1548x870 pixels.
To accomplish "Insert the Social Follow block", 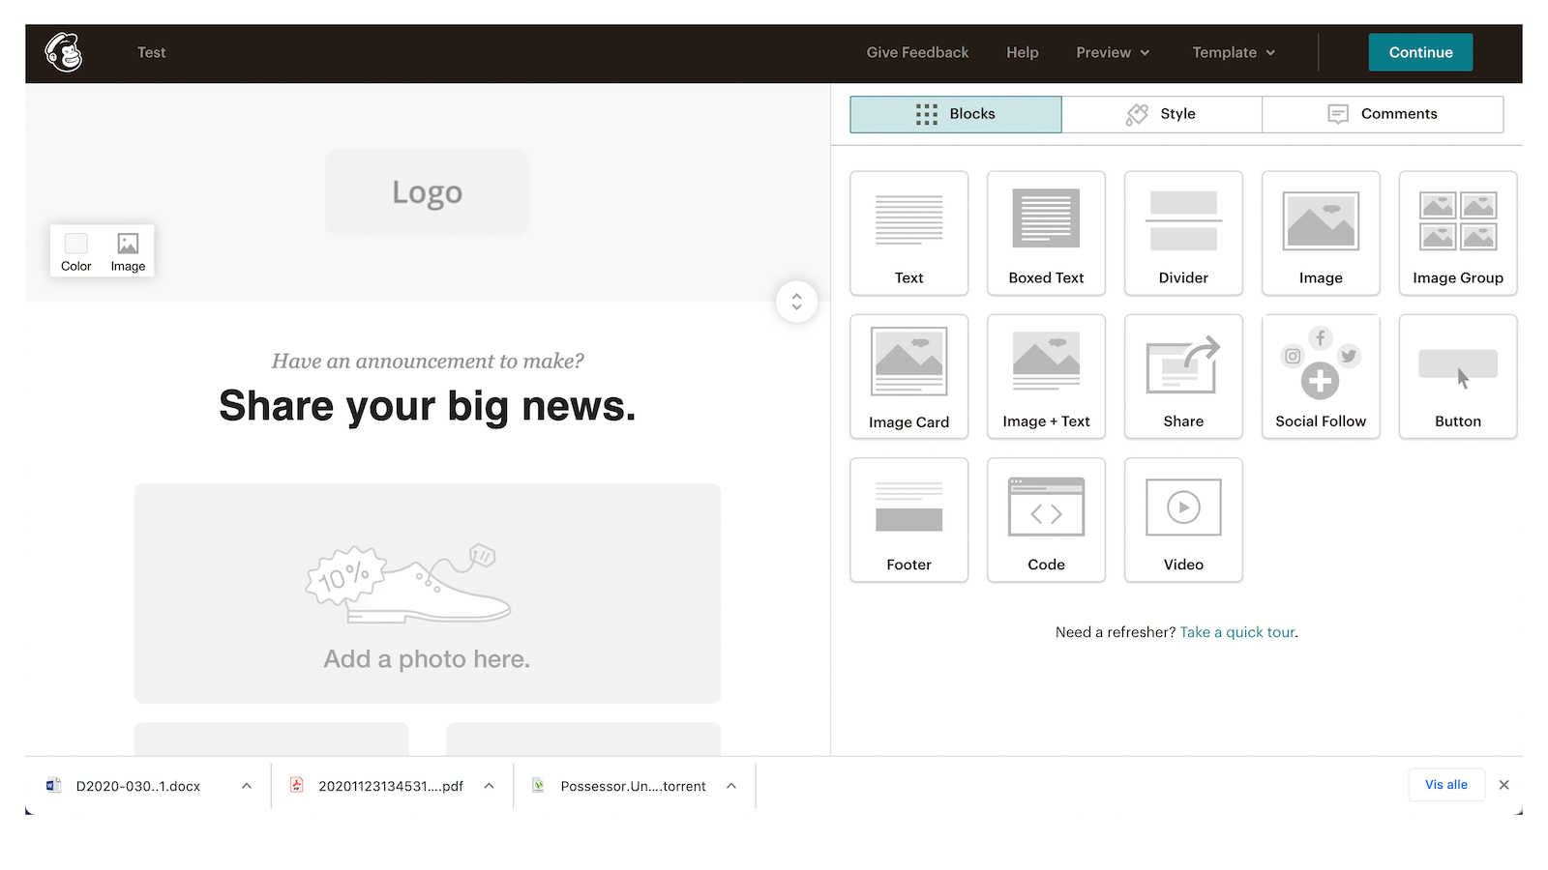I will tap(1320, 375).
